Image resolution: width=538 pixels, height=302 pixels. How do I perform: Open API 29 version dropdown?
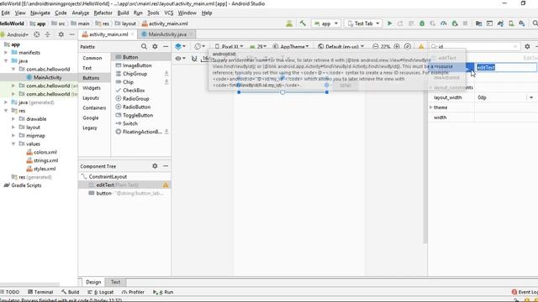258,46
